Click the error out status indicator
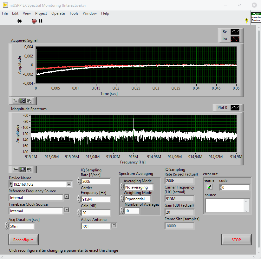The image size is (261, 259). pyautogui.click(x=209, y=187)
